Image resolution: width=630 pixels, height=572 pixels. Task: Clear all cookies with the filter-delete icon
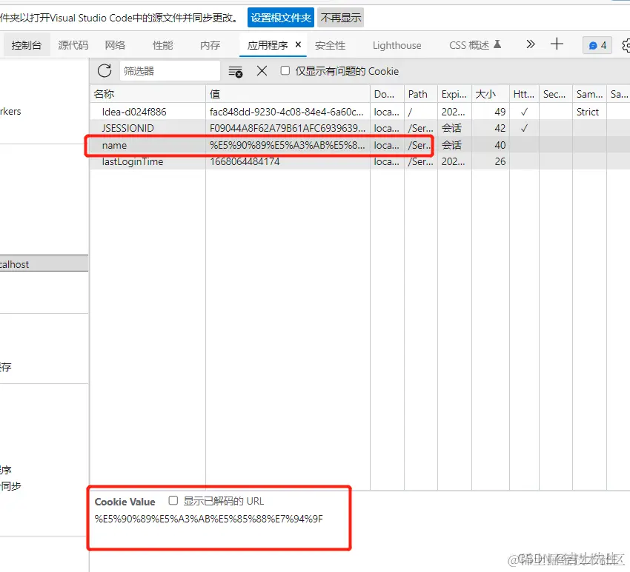(236, 71)
